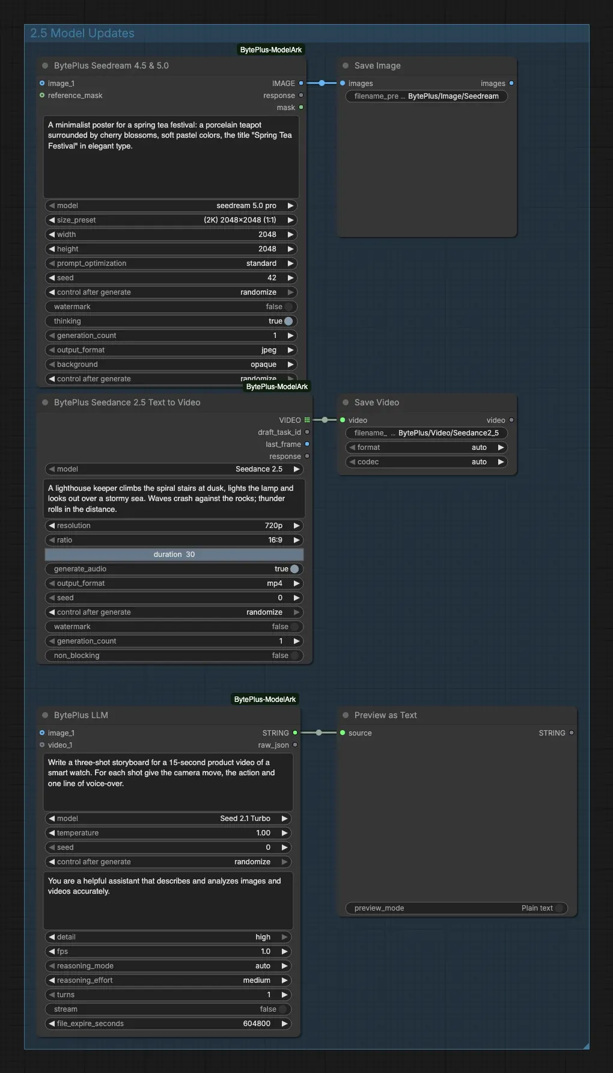Click collapse dot of Seedance 2.5 node
The height and width of the screenshot is (1073, 613).
tap(45, 402)
